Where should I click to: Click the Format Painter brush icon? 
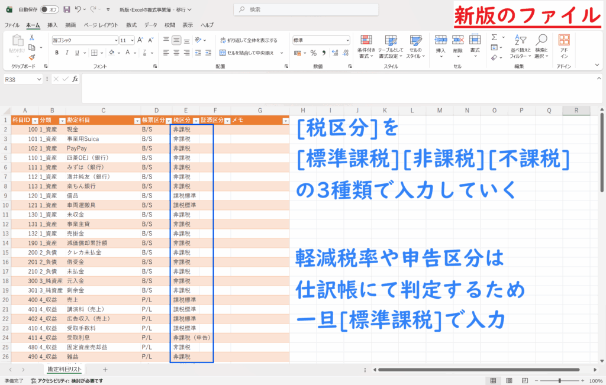(x=32, y=57)
